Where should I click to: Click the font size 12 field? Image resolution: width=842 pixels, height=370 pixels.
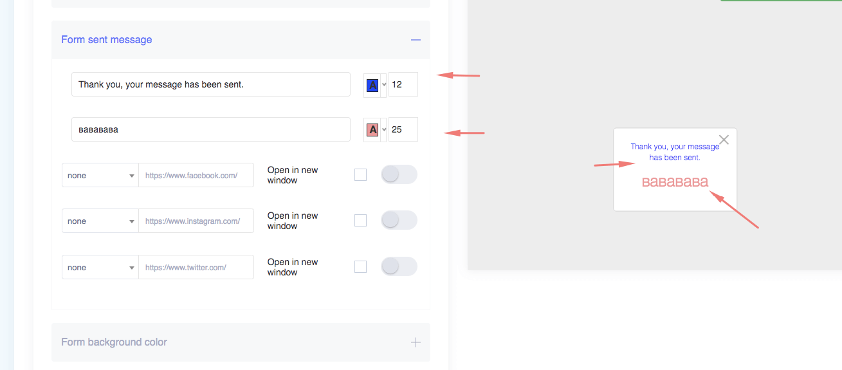click(403, 85)
